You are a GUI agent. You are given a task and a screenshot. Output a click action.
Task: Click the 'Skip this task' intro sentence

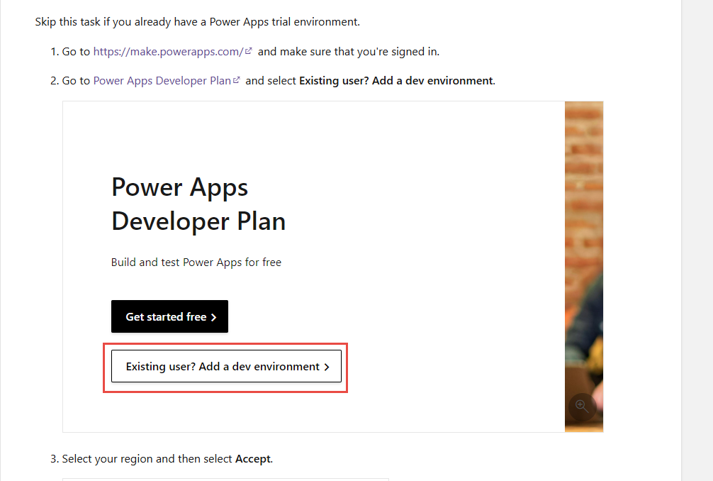(197, 22)
